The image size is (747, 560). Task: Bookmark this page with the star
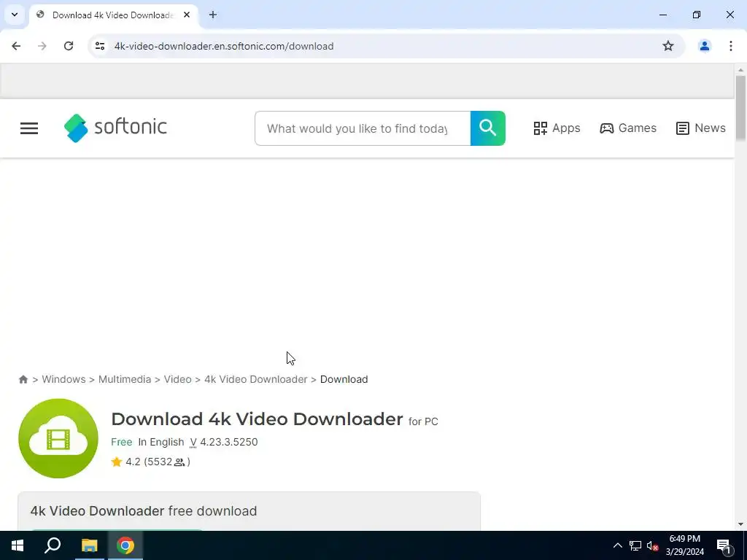[668, 46]
